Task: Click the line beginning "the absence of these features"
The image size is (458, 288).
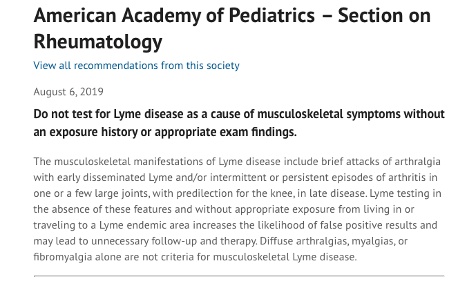Action: click(224, 209)
